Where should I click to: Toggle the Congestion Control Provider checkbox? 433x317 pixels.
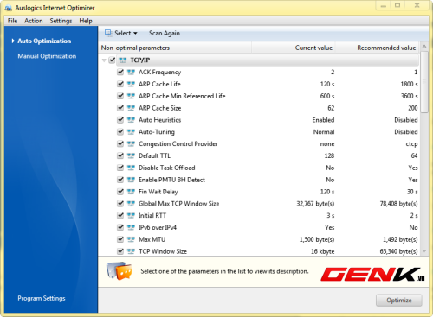(x=120, y=143)
